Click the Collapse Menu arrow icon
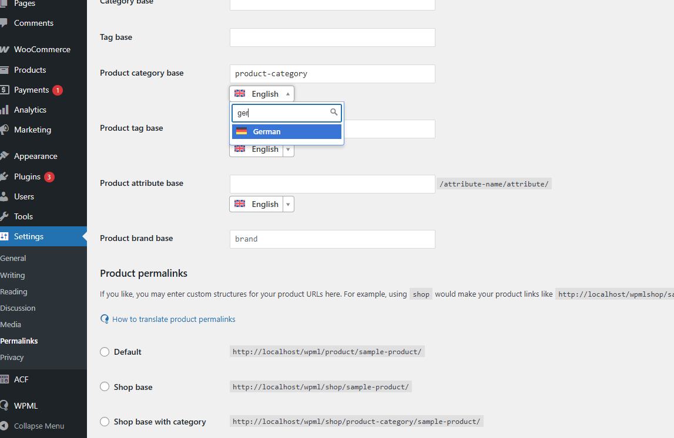The width and height of the screenshot is (674, 438). pyautogui.click(x=4, y=426)
